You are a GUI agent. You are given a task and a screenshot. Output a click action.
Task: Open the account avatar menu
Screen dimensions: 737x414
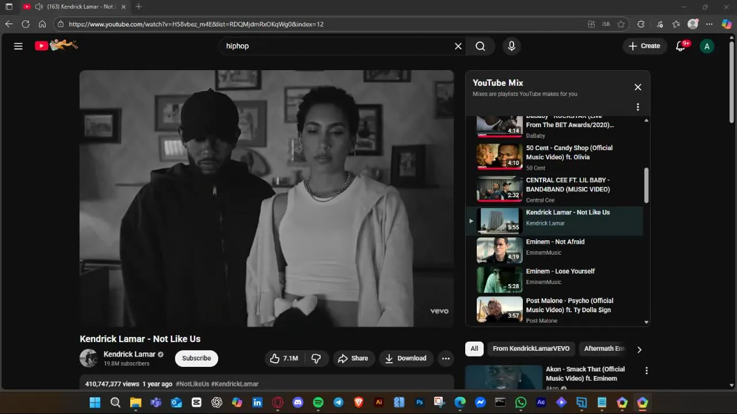(706, 46)
